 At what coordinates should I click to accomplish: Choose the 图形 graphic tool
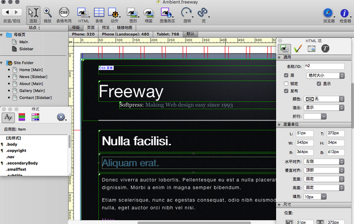pyautogui.click(x=133, y=15)
